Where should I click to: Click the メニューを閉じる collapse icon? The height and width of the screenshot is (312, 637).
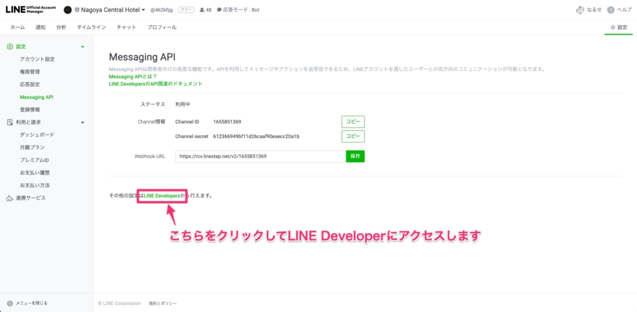pos(9,303)
